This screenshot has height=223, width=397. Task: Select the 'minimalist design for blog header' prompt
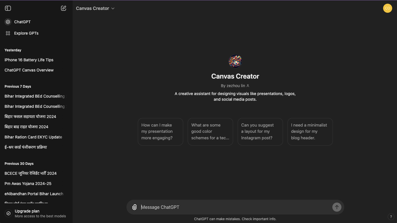tap(310, 132)
